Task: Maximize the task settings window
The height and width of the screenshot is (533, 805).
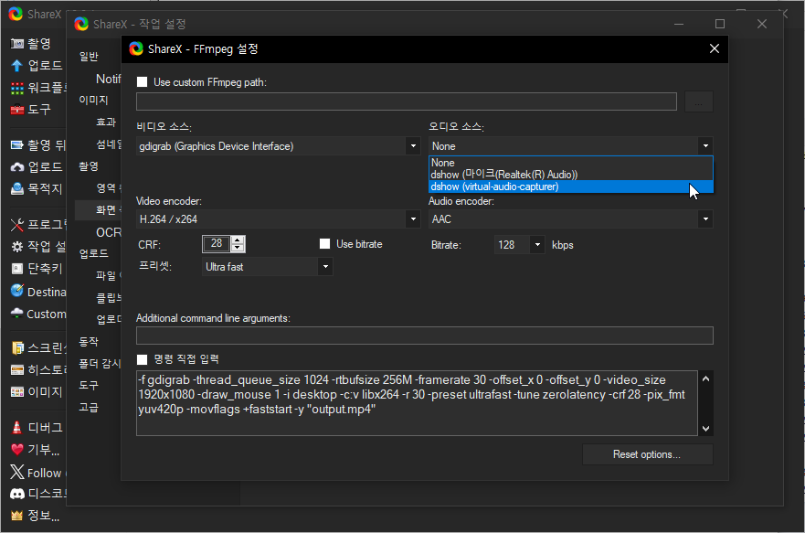Action: [720, 24]
